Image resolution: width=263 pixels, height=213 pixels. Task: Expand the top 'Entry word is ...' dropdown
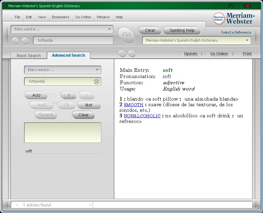click(109, 29)
